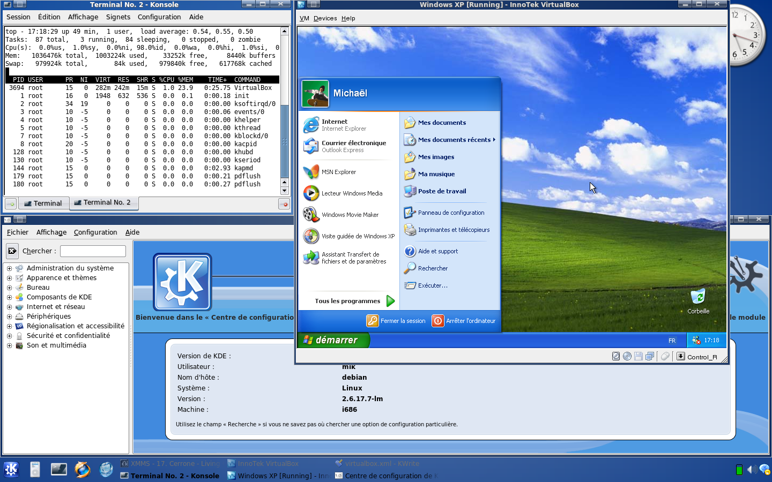Click the volume icon in the KDE system tray

[752, 470]
